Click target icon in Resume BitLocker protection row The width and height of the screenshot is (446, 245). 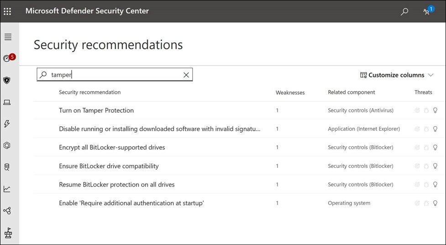417,184
